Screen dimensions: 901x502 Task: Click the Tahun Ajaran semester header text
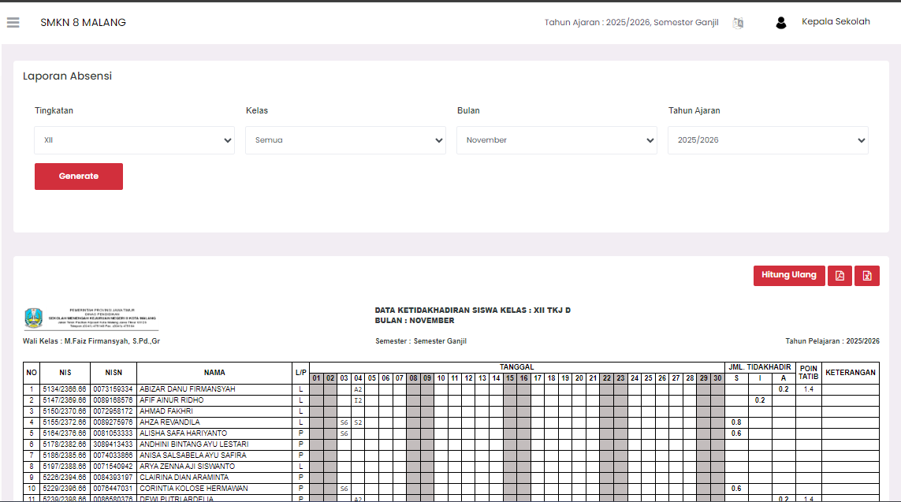(x=631, y=23)
